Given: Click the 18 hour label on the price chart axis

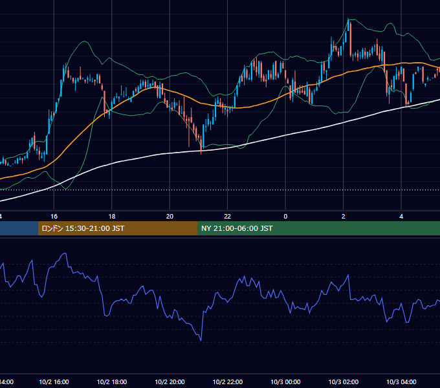Looking at the screenshot, I should 112,217.
